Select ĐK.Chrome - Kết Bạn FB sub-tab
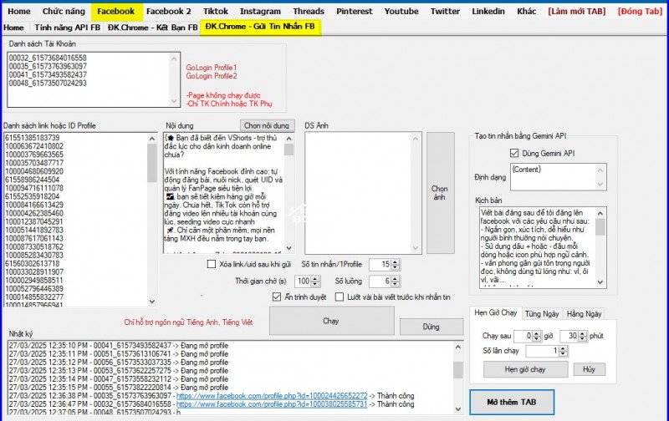This screenshot has width=669, height=421. click(x=153, y=28)
